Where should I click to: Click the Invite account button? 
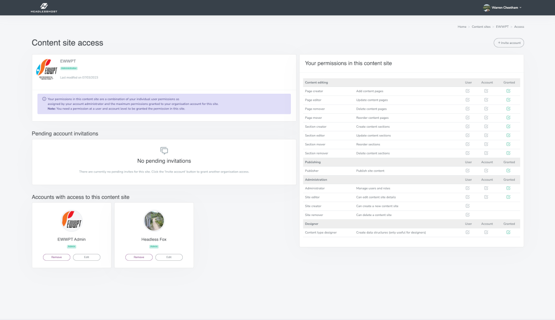(x=509, y=43)
